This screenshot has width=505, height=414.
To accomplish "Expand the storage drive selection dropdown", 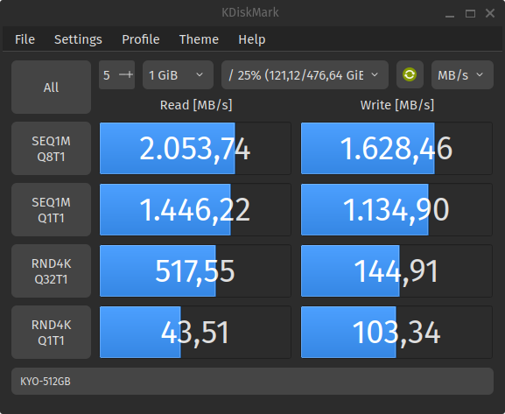I will (x=305, y=74).
